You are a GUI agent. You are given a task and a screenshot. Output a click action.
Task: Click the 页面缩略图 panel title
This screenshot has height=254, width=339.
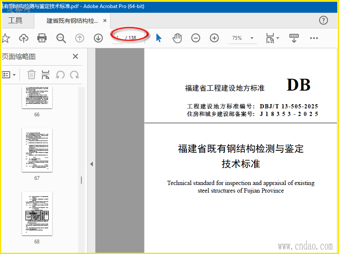tap(19, 56)
